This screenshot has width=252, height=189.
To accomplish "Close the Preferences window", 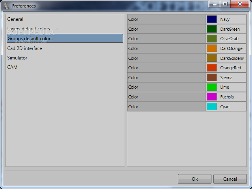I will tap(240, 4).
